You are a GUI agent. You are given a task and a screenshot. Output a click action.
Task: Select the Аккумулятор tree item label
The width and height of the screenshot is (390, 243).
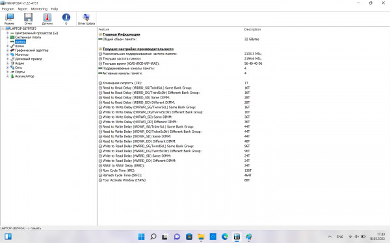pos(25,76)
